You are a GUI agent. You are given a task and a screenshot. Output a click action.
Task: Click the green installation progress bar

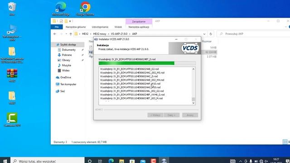pos(147,63)
